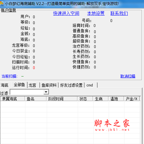Click the 快捷药剂 label

(x=81, y=67)
